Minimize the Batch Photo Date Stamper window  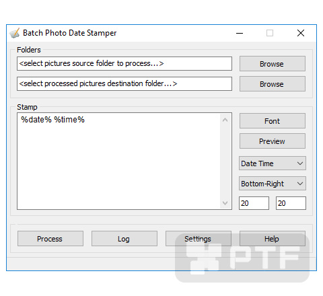point(240,33)
